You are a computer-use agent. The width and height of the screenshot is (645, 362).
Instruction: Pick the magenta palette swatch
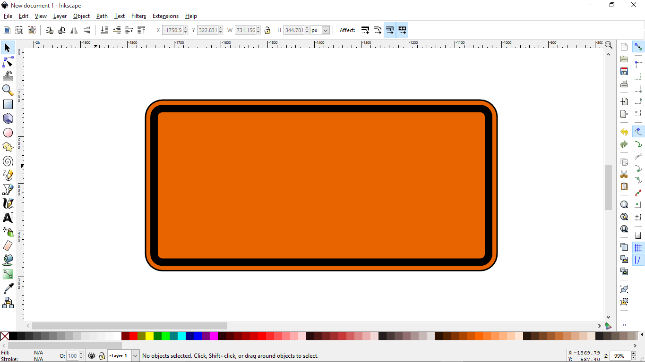pos(214,337)
